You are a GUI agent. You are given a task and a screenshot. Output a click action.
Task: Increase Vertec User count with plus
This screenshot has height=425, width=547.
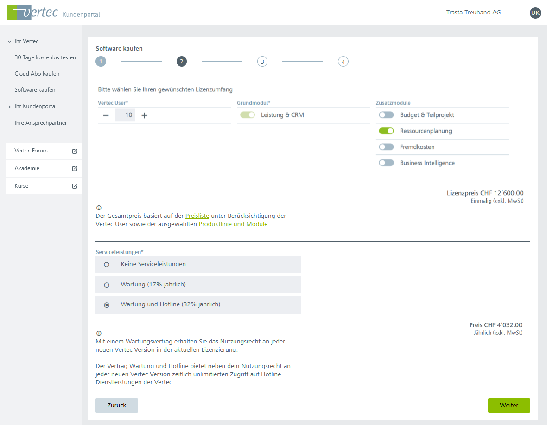point(144,115)
